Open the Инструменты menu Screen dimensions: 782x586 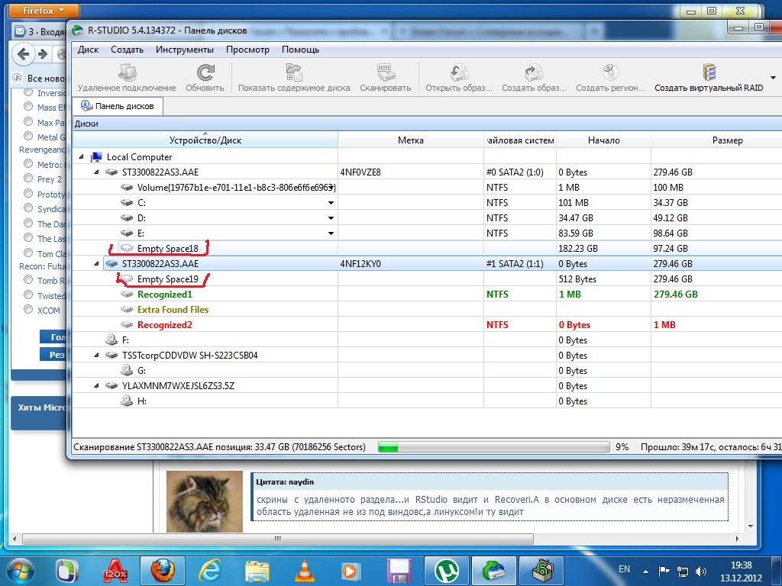pyautogui.click(x=185, y=50)
